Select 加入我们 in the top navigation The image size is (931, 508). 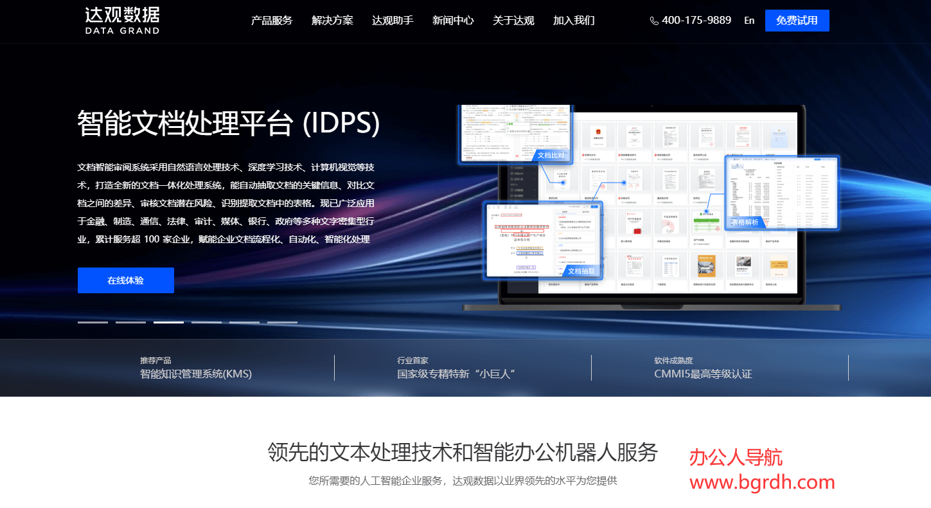(x=574, y=21)
